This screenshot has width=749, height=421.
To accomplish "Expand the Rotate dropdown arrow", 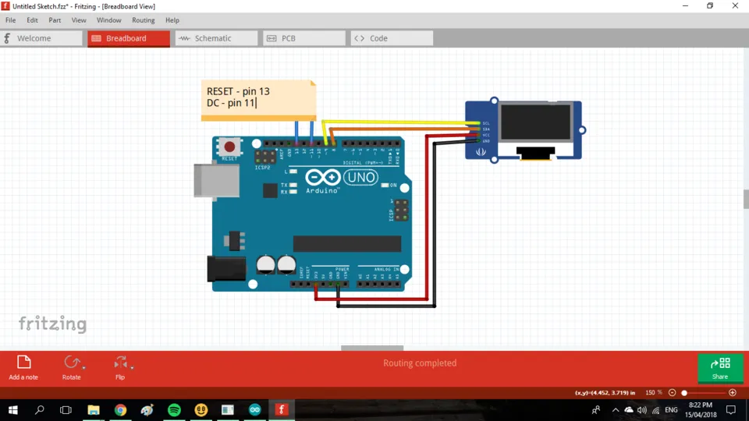I will 83,367.
